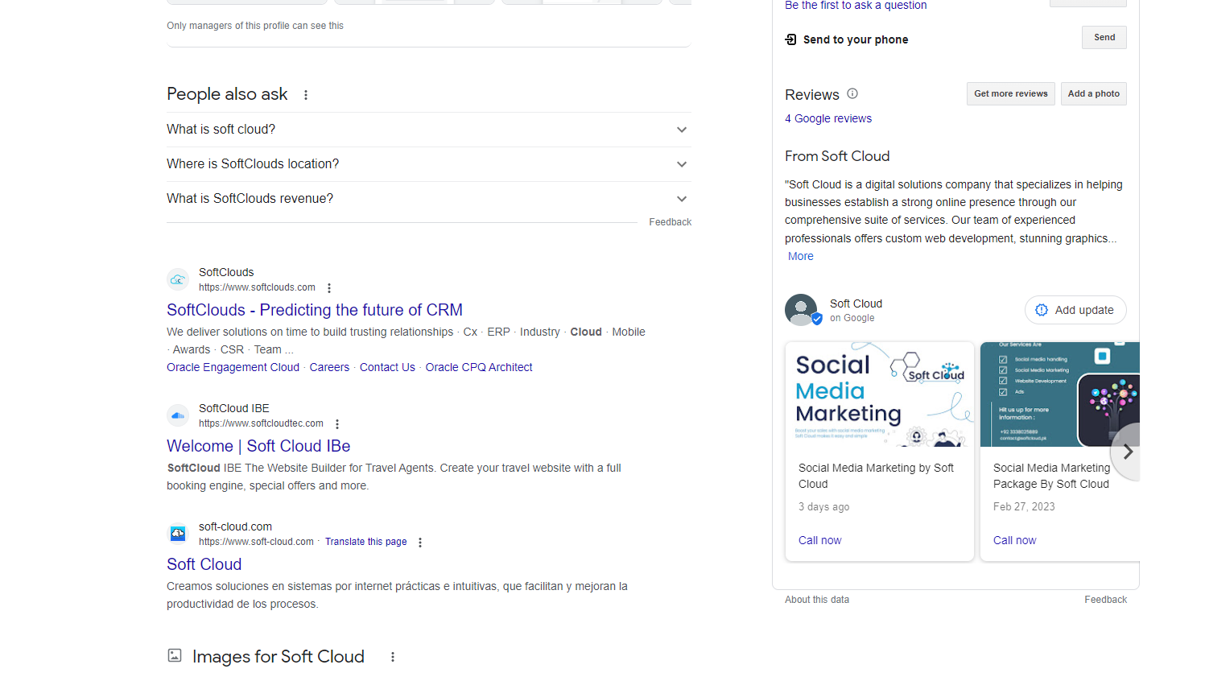
Task: Open the 'SoftClouds - Predicting the future of CRM' result
Action: click(315, 310)
